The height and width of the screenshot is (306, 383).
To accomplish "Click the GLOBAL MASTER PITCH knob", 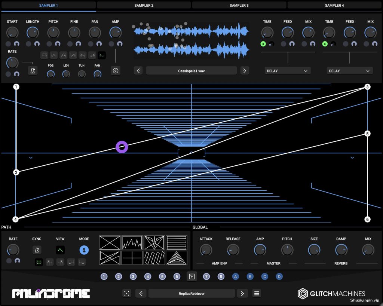I will [x=287, y=250].
